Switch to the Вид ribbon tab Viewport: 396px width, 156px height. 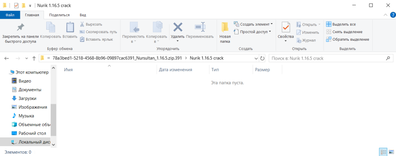click(x=83, y=15)
